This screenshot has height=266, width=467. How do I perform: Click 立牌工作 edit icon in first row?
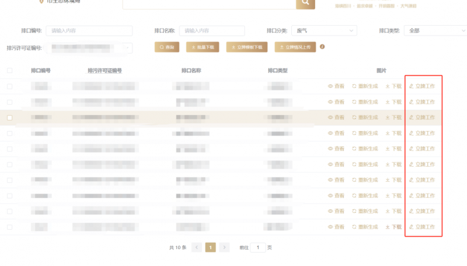click(411, 86)
